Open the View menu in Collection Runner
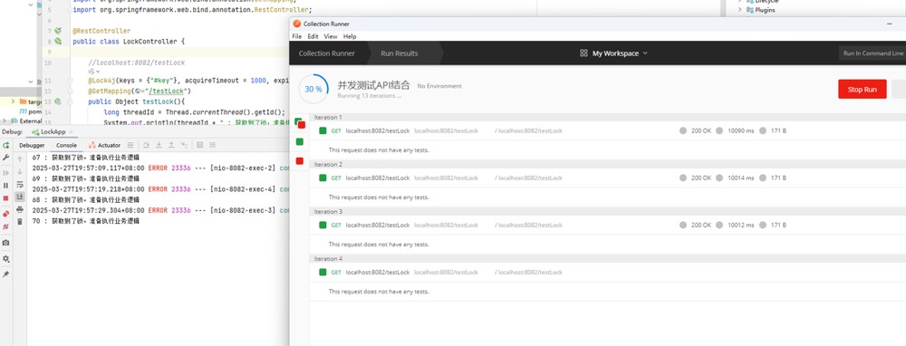The image size is (906, 346). pyautogui.click(x=331, y=36)
